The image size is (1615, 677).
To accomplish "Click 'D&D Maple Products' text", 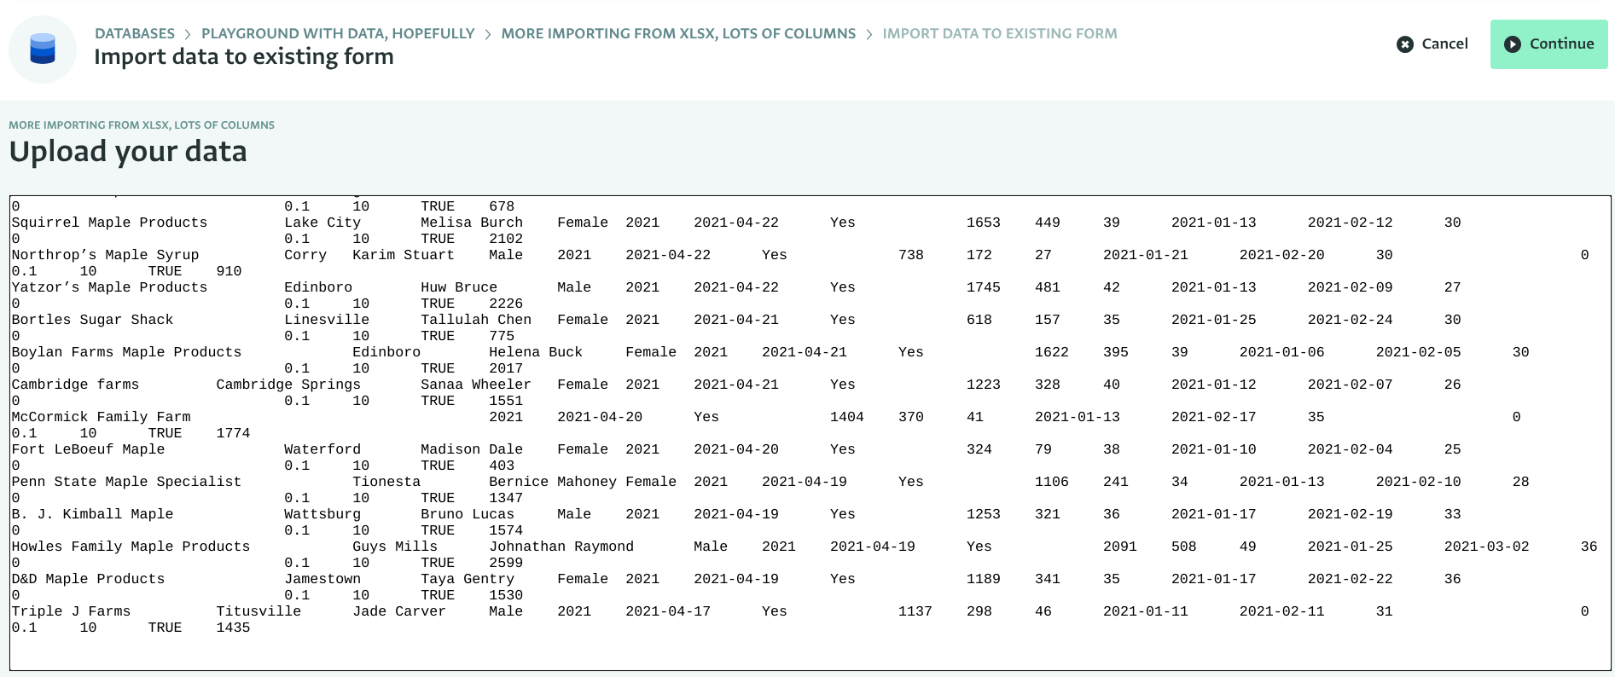I will pyautogui.click(x=88, y=579).
